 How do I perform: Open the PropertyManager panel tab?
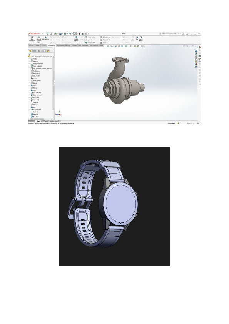pyautogui.click(x=35, y=51)
